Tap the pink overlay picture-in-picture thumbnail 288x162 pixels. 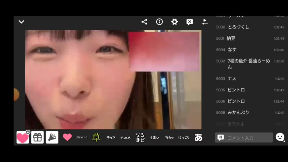164,52
